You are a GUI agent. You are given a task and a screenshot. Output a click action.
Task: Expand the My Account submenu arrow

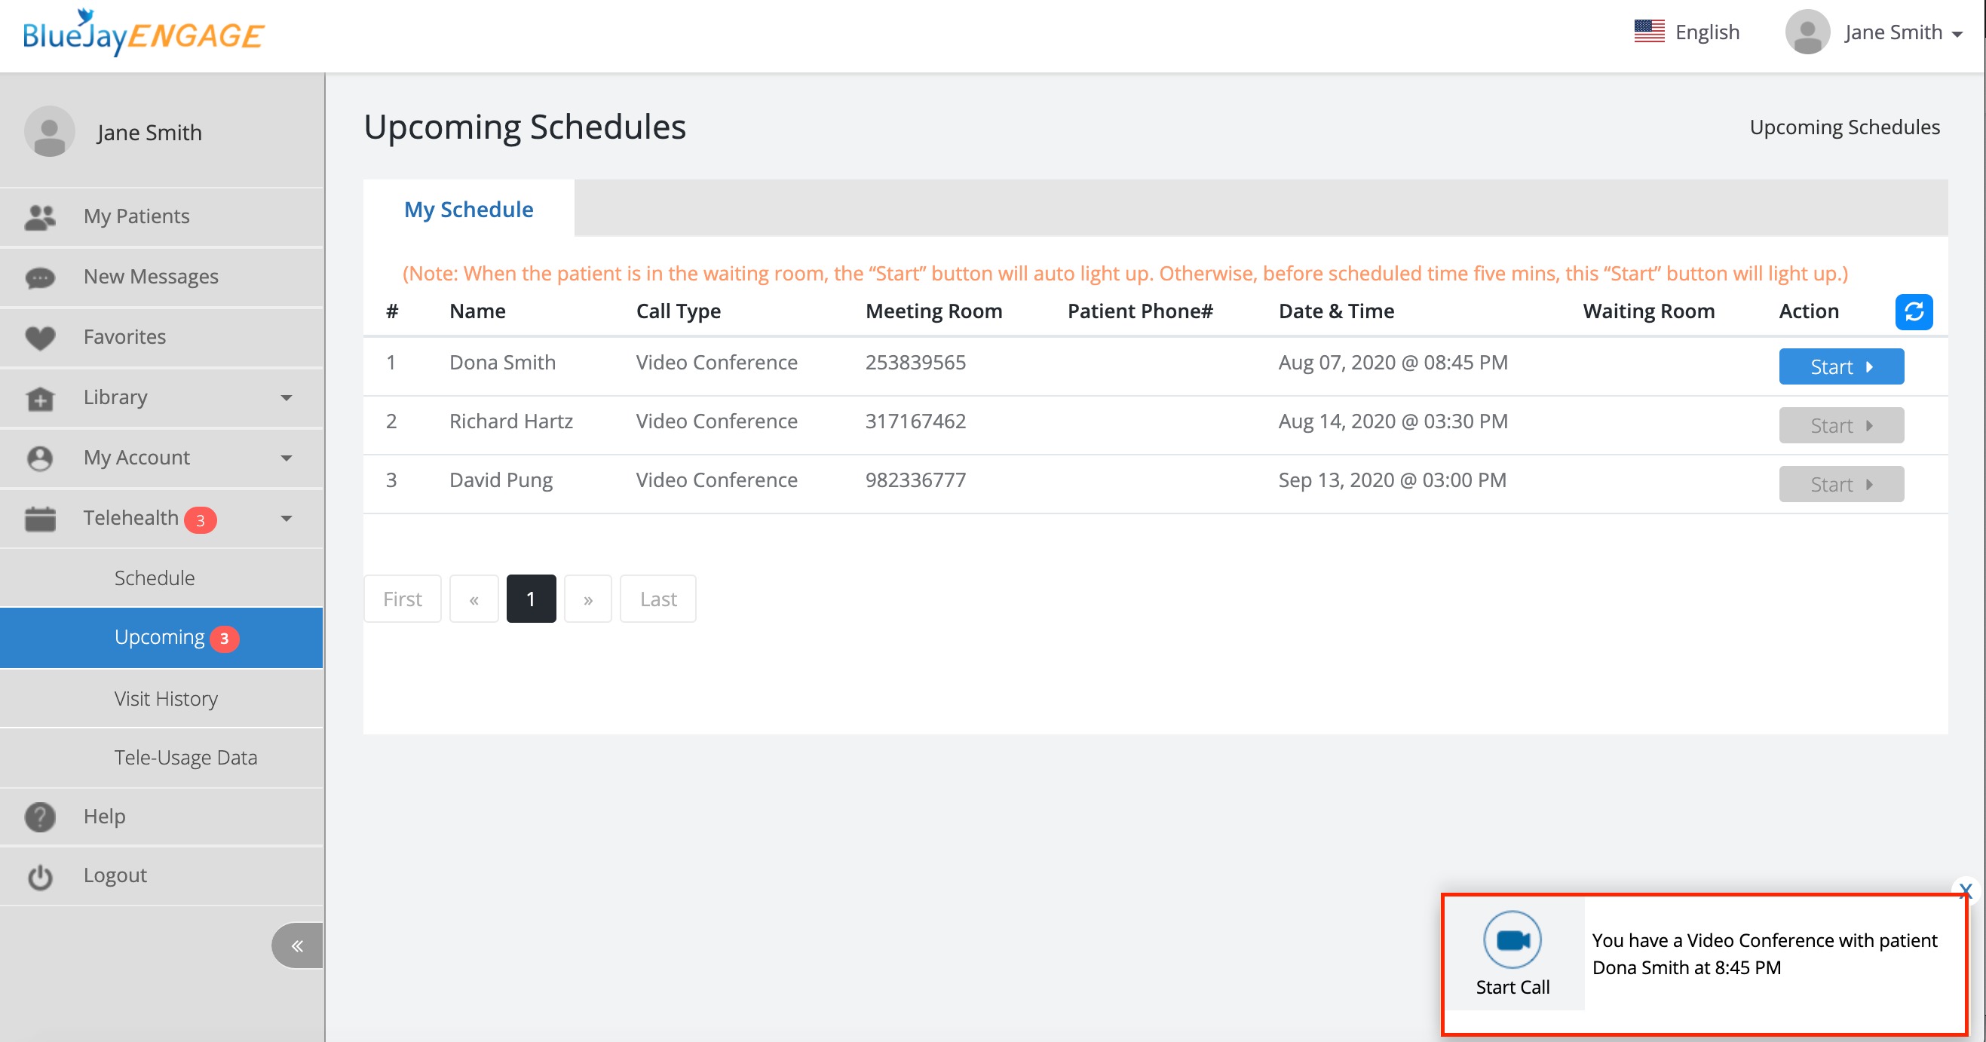286,458
